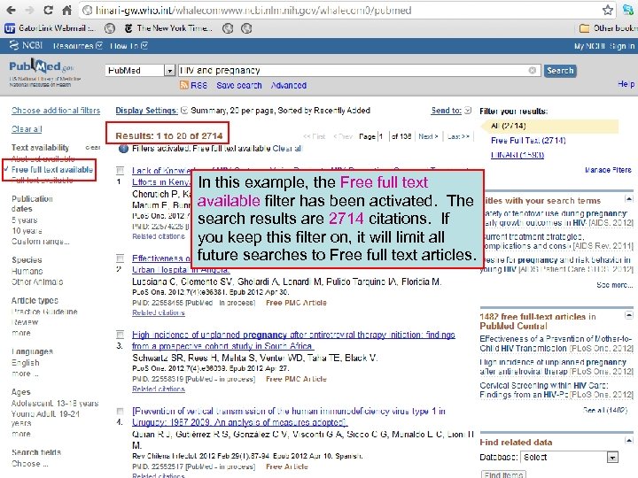Viewport: 638px width, 478px height.
Task: Filter ages Adolescent 13-18 years
Action: (x=55, y=404)
